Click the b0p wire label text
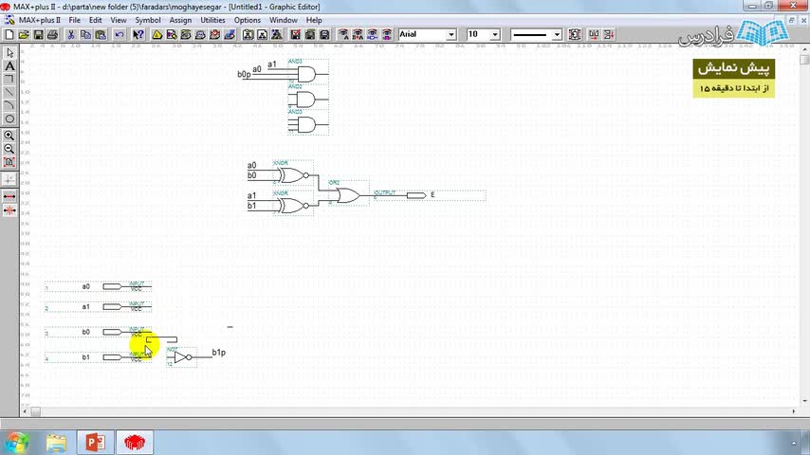 point(244,74)
